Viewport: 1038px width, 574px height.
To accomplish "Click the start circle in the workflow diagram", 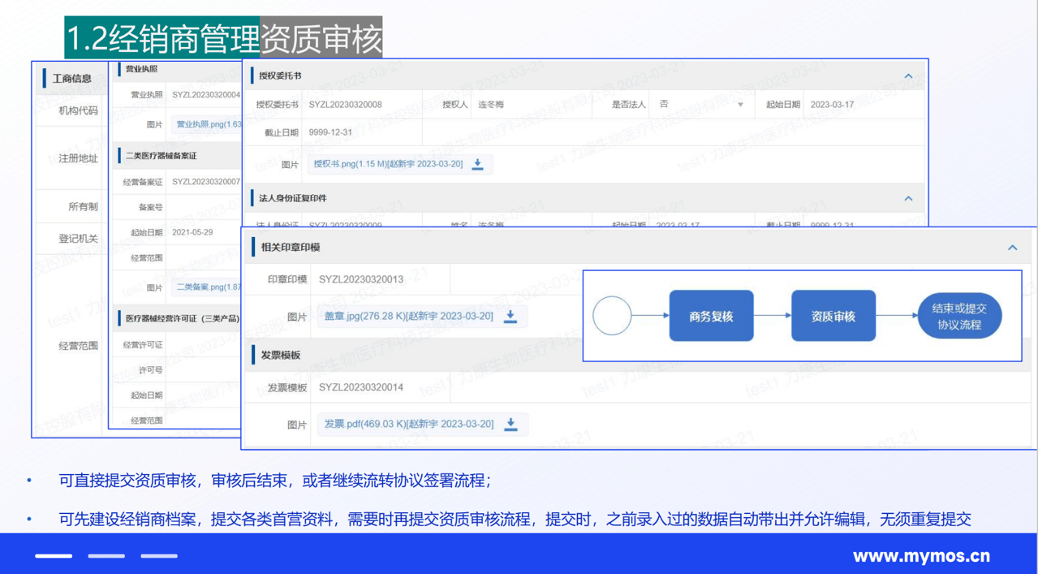I will coord(613,316).
